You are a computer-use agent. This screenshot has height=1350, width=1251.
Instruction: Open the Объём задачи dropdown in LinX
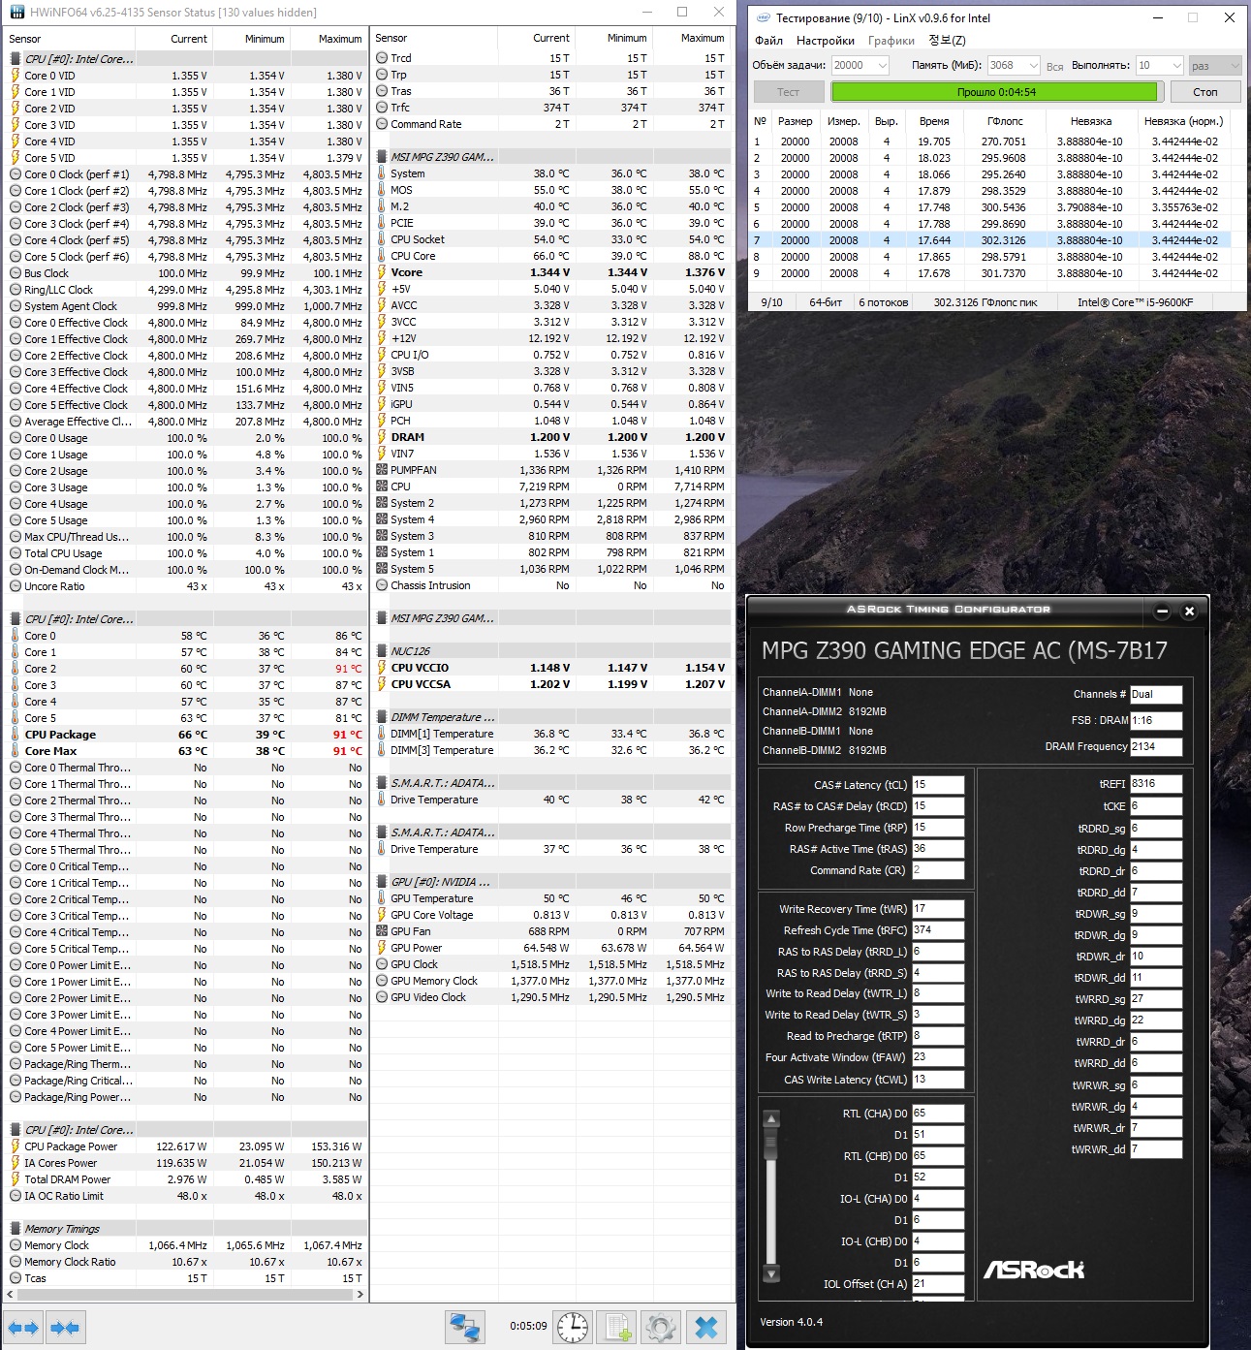click(x=860, y=65)
